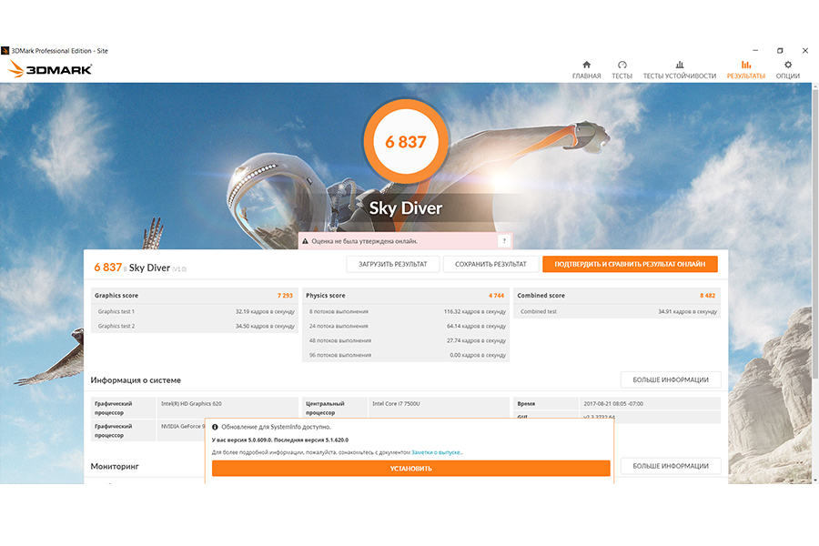This screenshot has width=819, height=546.
Task: Click the Combined score value 8 482
Action: pyautogui.click(x=708, y=296)
